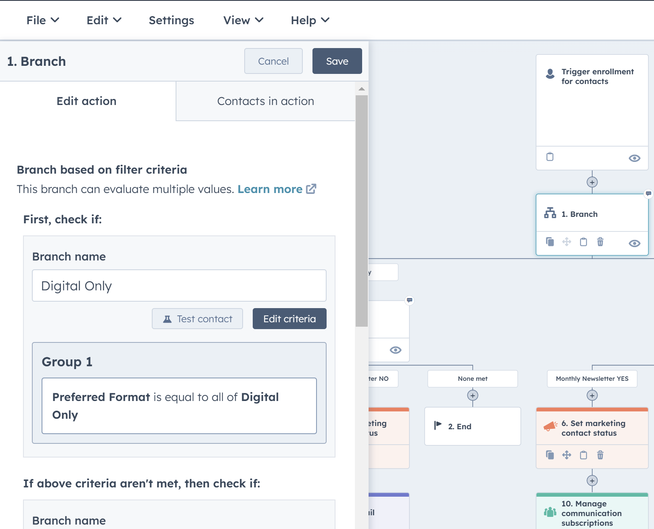Click the trash icon to delete the Branch action

pos(600,242)
